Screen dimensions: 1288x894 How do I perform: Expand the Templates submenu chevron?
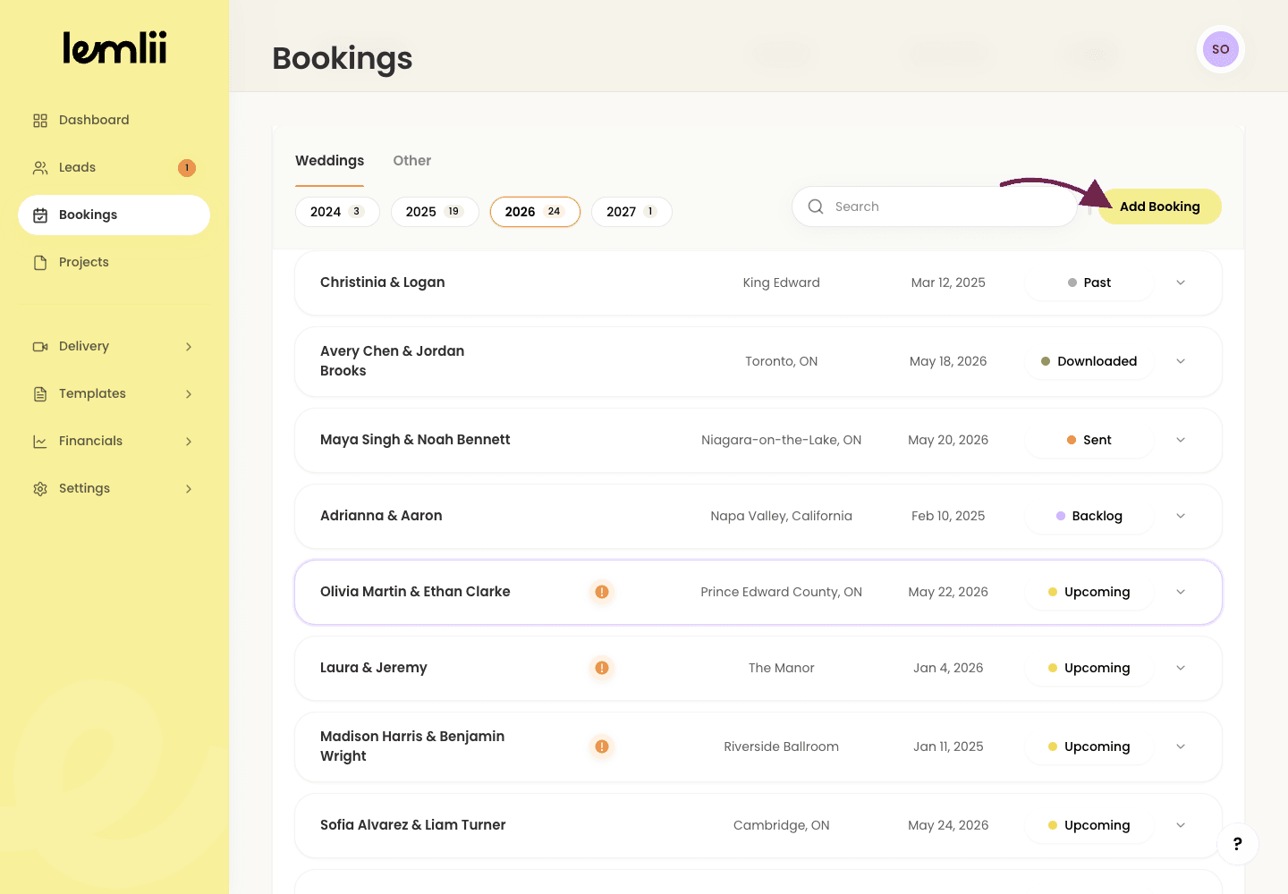pyautogui.click(x=189, y=394)
